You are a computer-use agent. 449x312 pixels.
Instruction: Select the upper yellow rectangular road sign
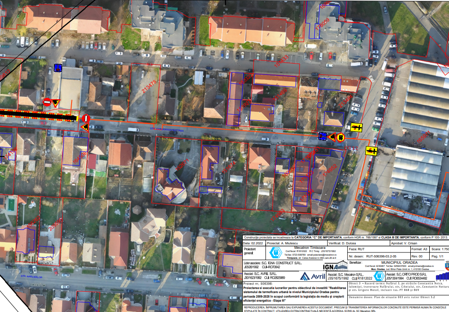pos(357,127)
